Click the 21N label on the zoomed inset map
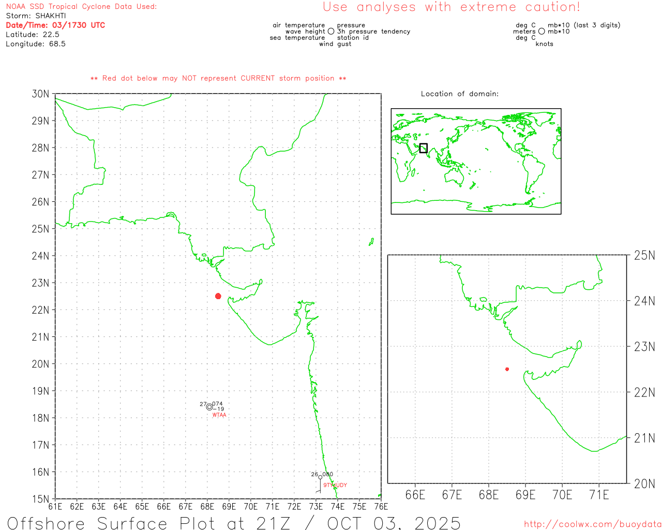662x530 pixels. click(644, 438)
